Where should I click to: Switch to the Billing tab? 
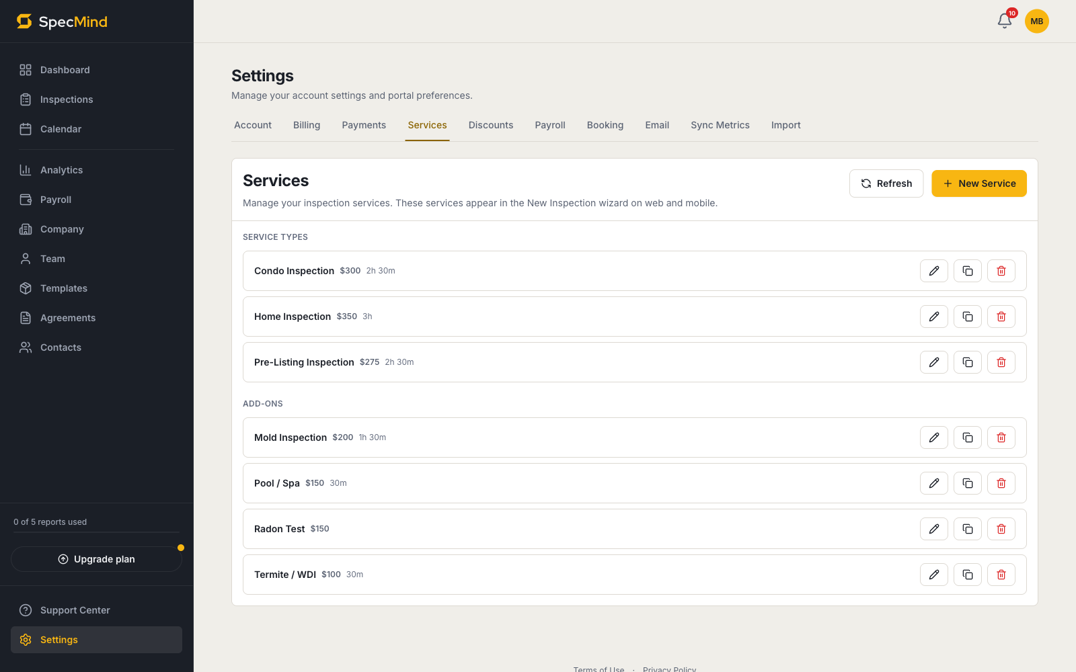point(307,125)
